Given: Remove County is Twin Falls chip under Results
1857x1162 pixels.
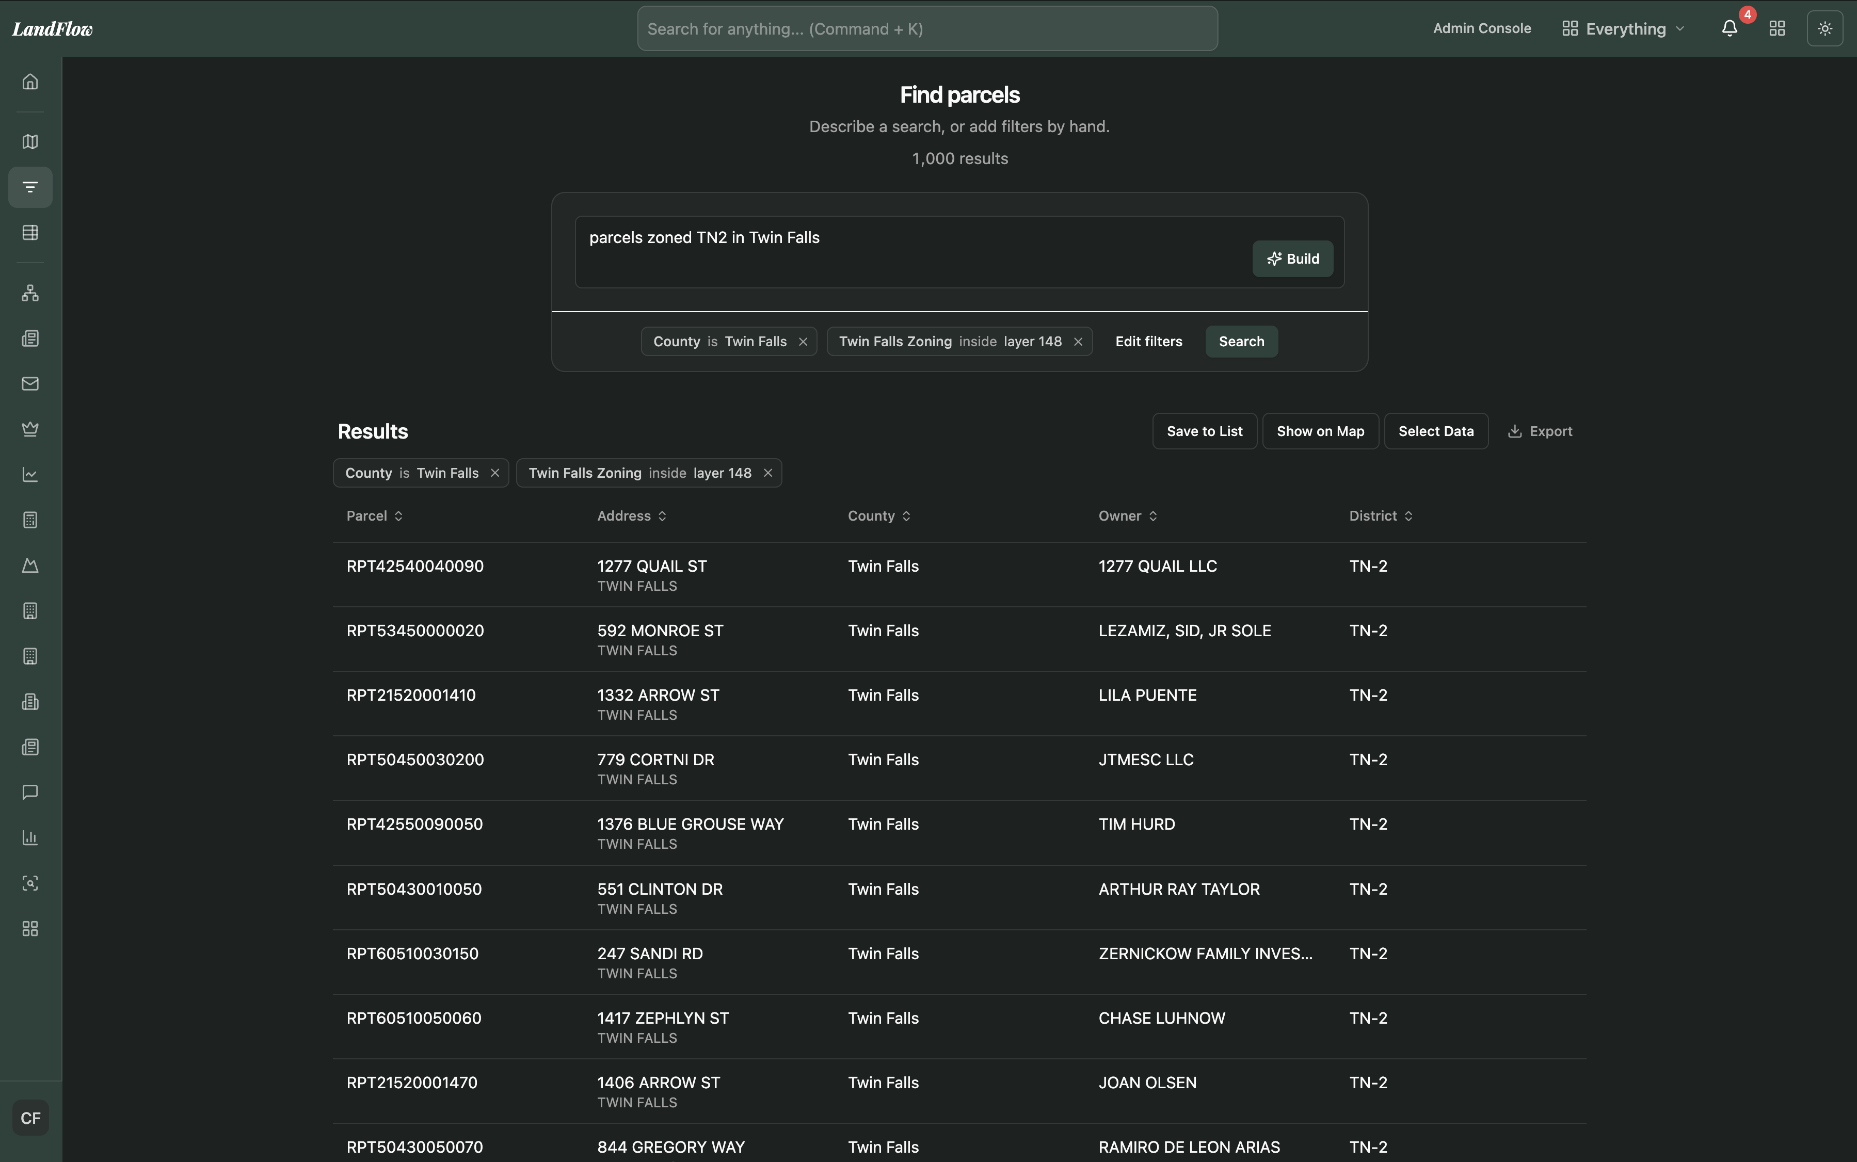Looking at the screenshot, I should tap(495, 473).
